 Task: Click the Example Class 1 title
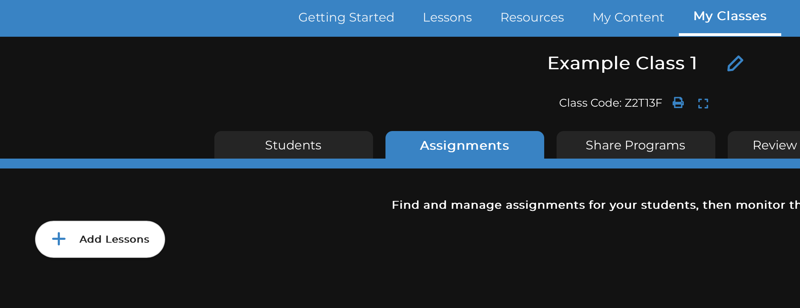tap(622, 64)
